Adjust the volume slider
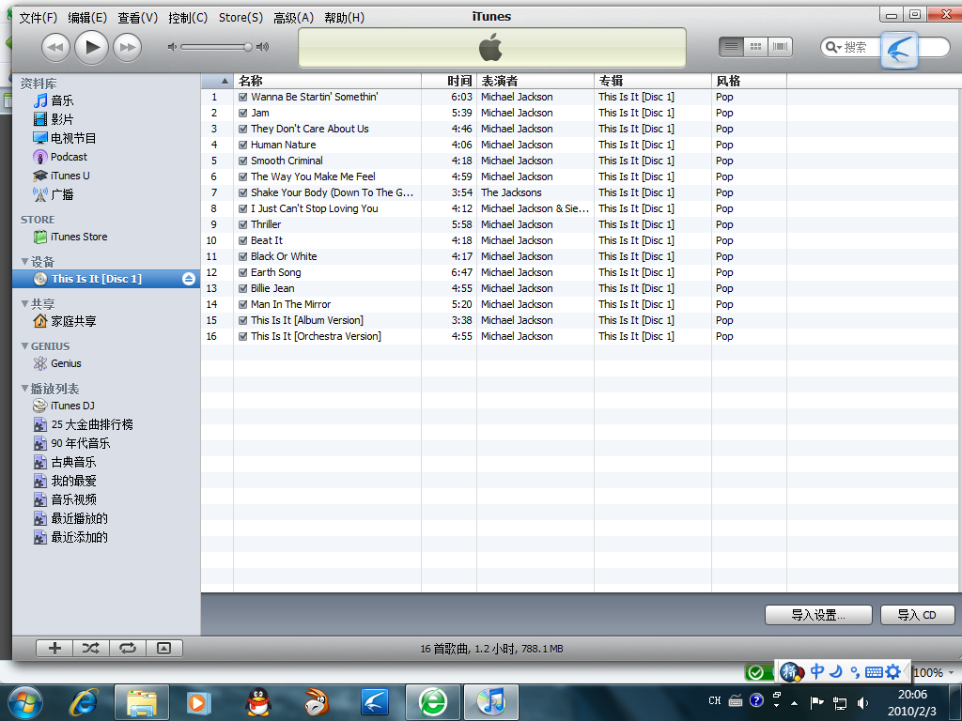Viewport: 962px width, 721px height. (216, 47)
